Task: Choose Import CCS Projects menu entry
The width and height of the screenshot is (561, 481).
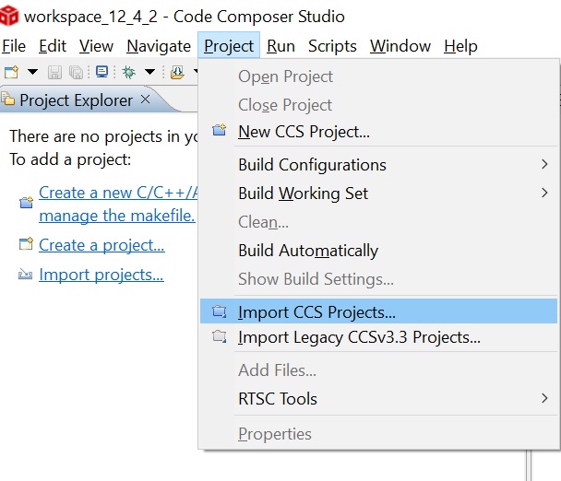Action: tap(316, 311)
